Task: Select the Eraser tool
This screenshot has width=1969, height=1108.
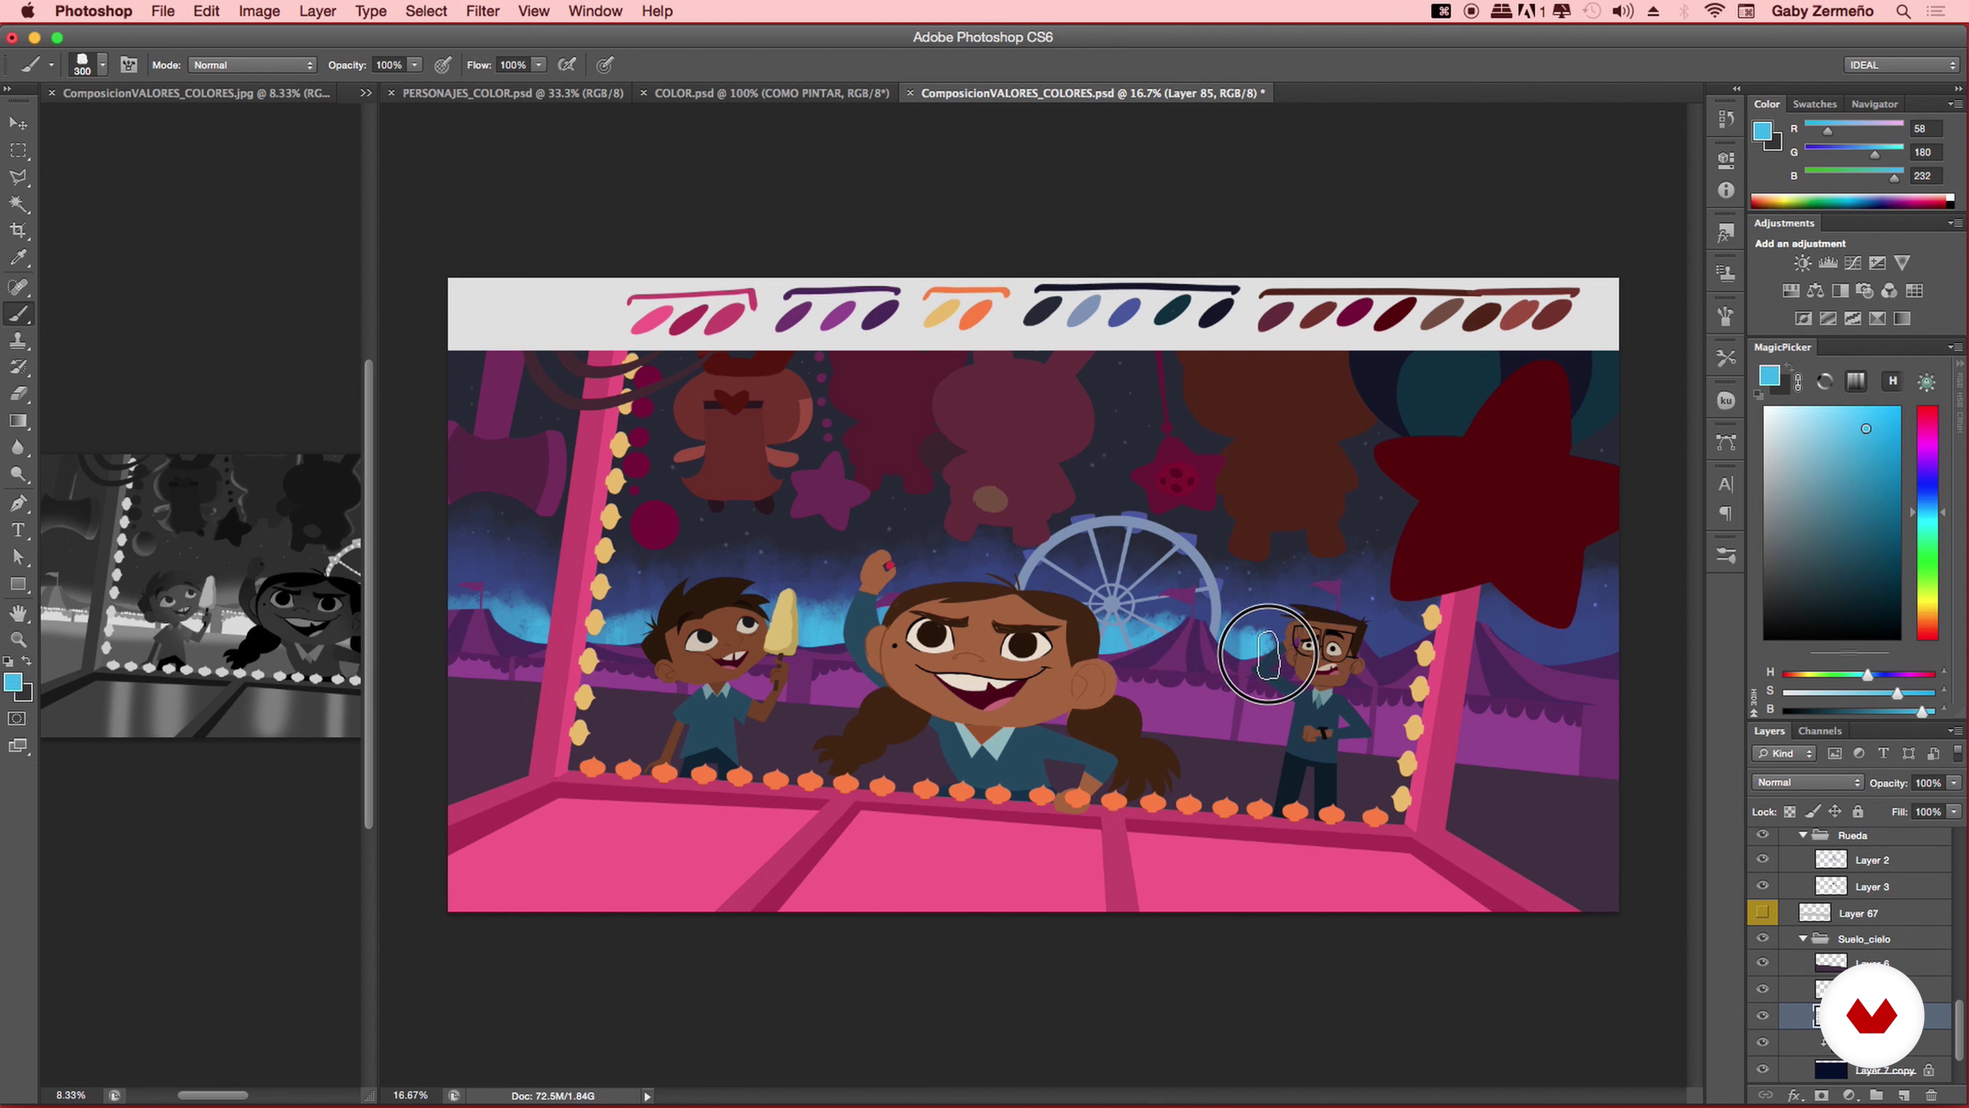Action: pyautogui.click(x=18, y=394)
